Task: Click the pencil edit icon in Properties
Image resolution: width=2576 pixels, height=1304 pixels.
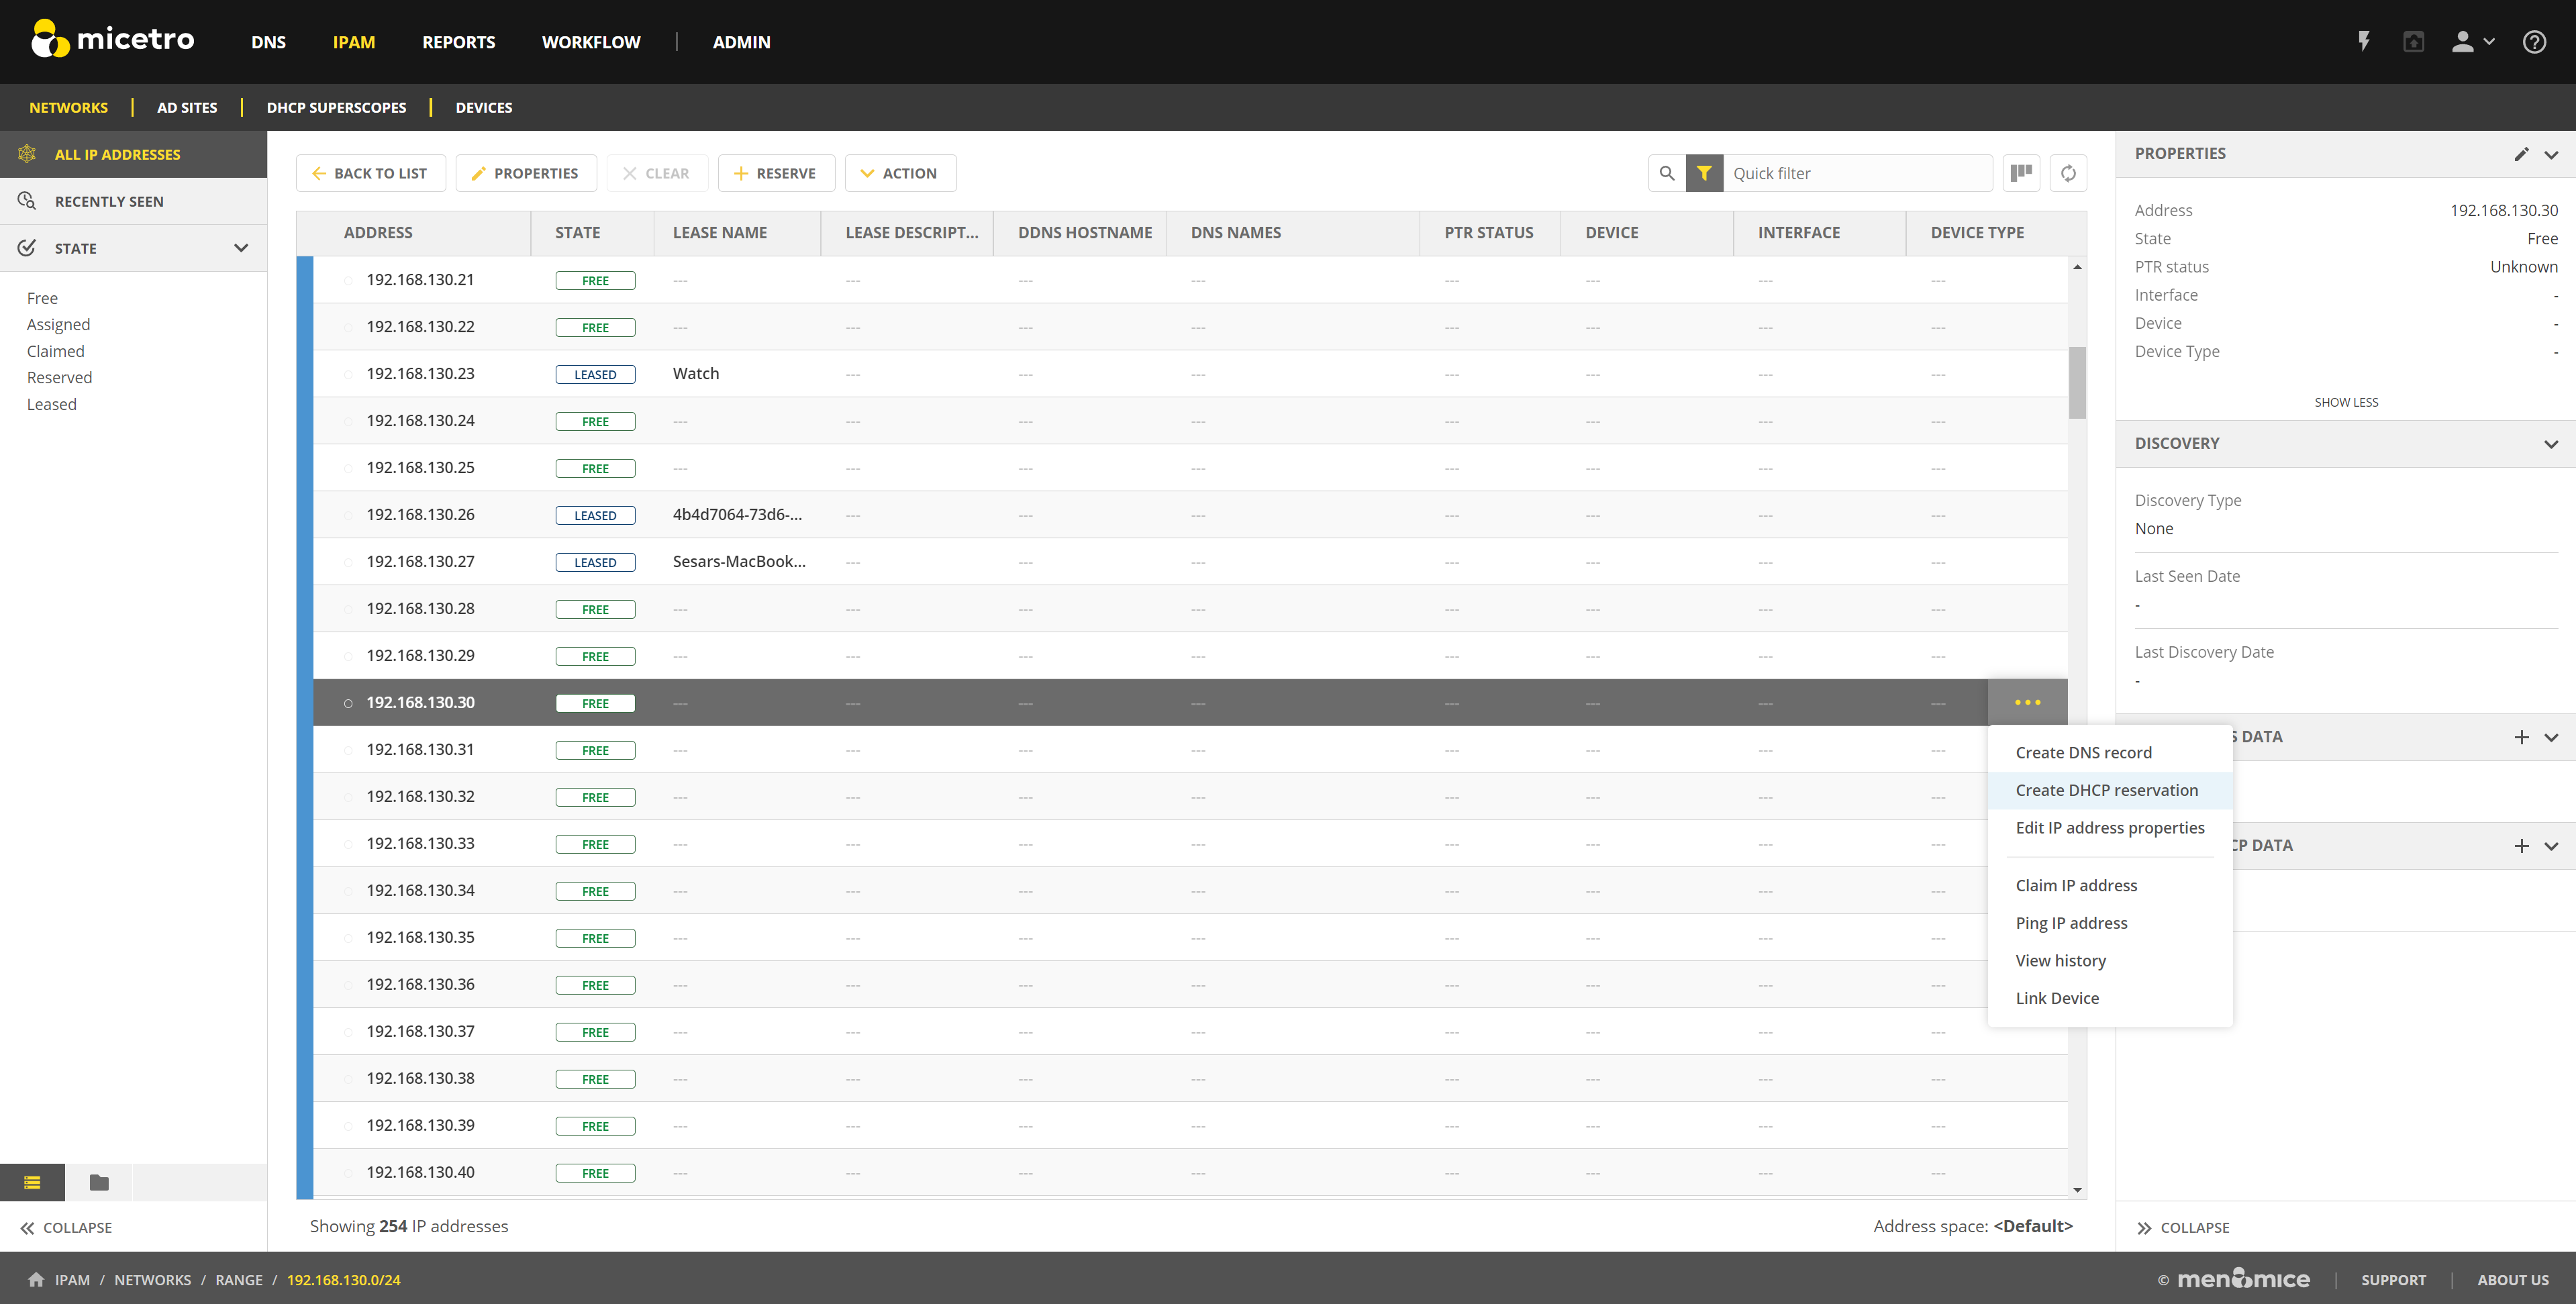Action: (2521, 154)
